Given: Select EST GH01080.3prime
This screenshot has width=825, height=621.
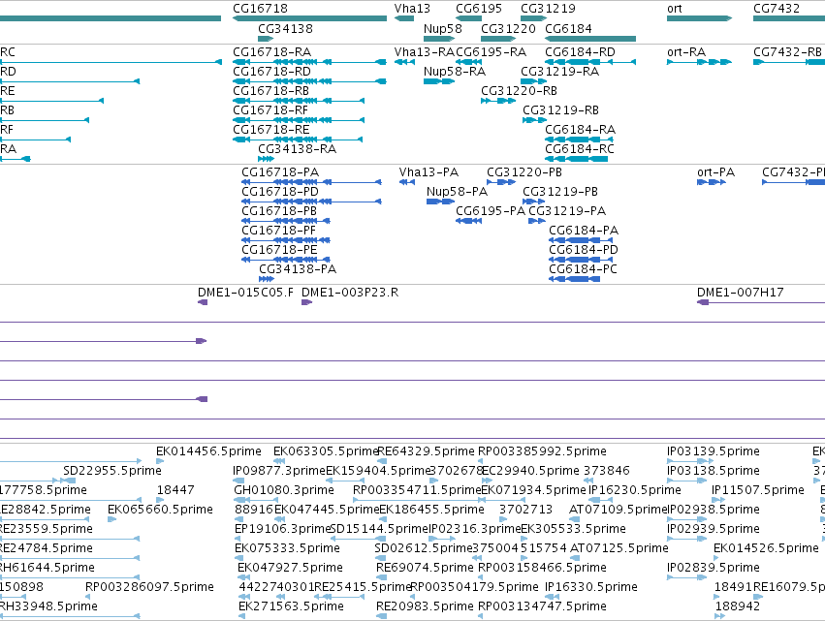Looking at the screenshot, I should 284,490.
